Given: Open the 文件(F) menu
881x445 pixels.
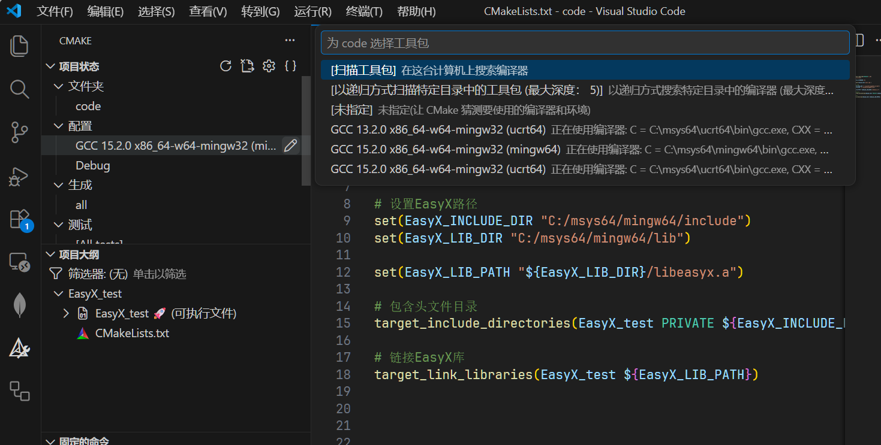Looking at the screenshot, I should point(55,11).
